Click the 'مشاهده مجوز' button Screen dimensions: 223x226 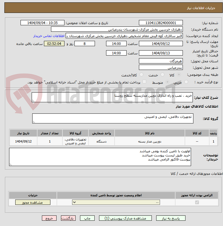point(33,202)
